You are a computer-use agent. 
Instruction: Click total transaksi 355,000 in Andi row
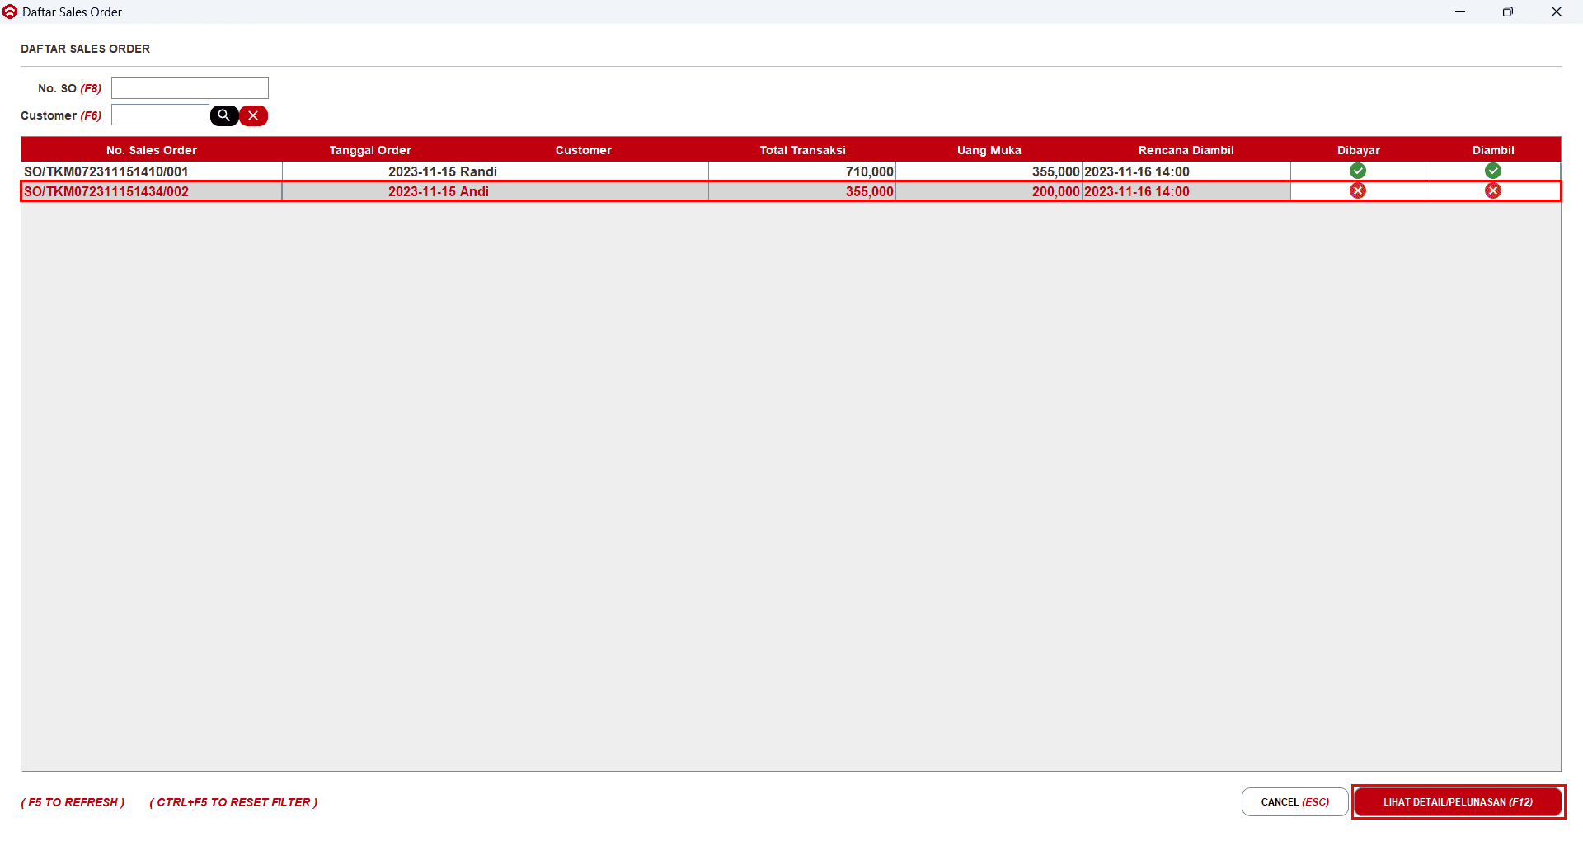[802, 191]
